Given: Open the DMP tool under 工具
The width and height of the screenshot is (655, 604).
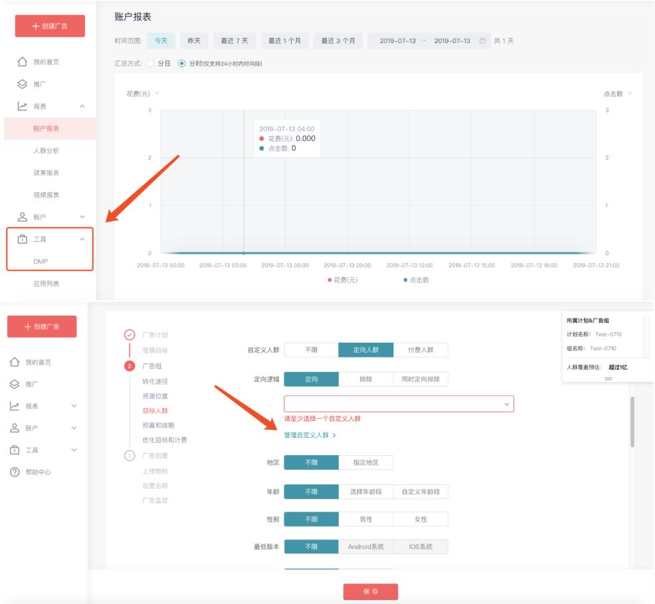Looking at the screenshot, I should pyautogui.click(x=42, y=260).
